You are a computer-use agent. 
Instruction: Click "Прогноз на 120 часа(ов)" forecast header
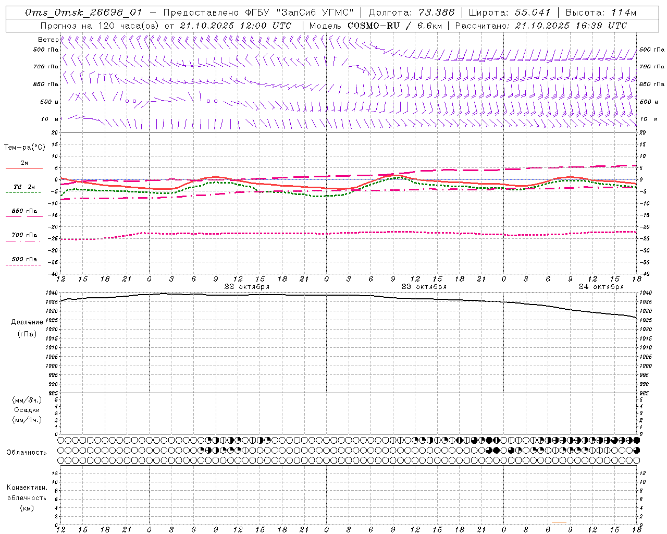(x=100, y=26)
